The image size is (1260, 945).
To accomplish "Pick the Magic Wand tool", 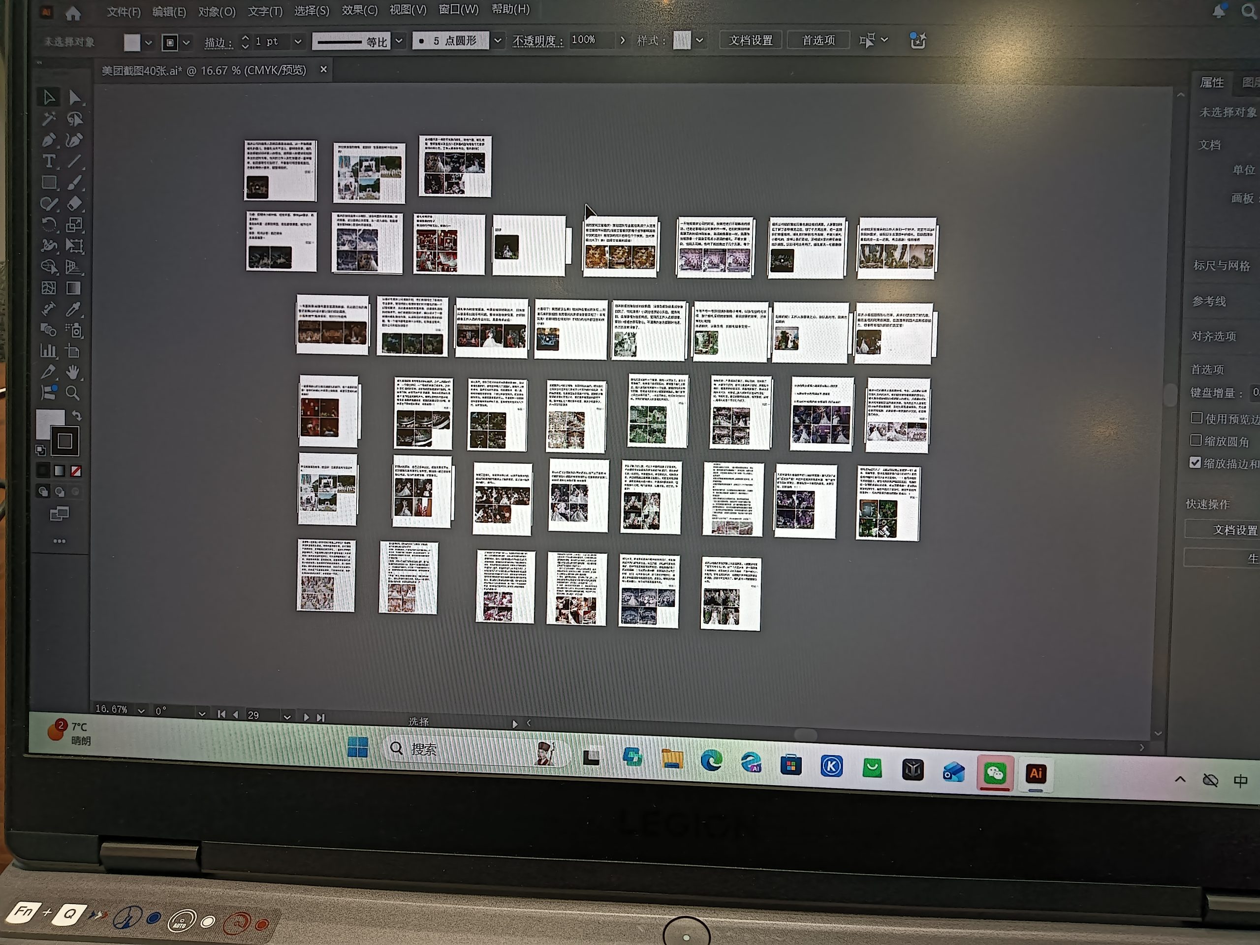I will (x=49, y=119).
